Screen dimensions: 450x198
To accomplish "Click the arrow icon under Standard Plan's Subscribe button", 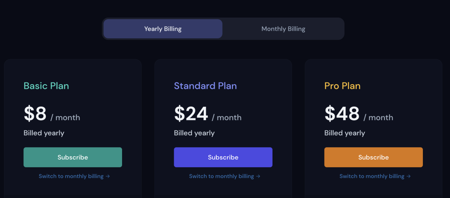I will point(258,176).
